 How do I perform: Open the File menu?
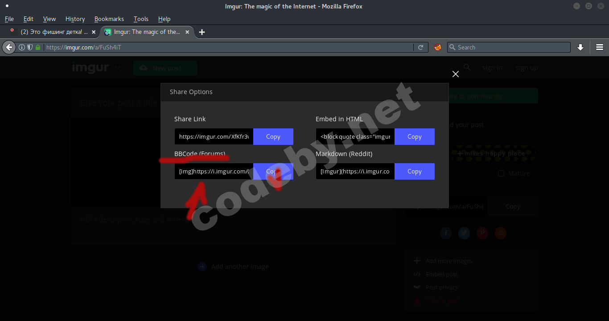coord(9,19)
